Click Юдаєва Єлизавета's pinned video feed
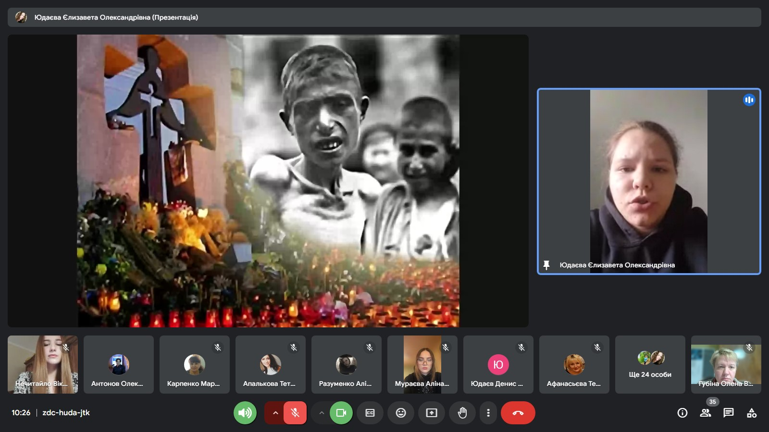Viewport: 769px width, 432px height. [649, 181]
